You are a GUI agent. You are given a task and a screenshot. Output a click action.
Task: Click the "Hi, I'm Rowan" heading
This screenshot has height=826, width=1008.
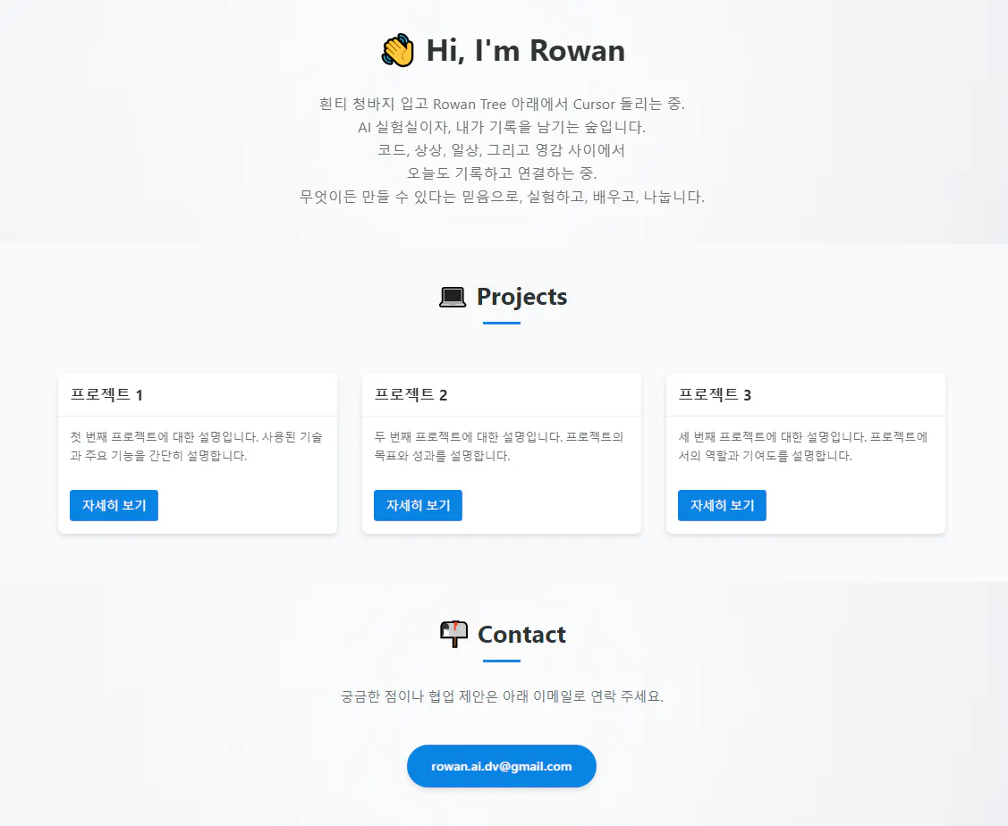pos(526,50)
